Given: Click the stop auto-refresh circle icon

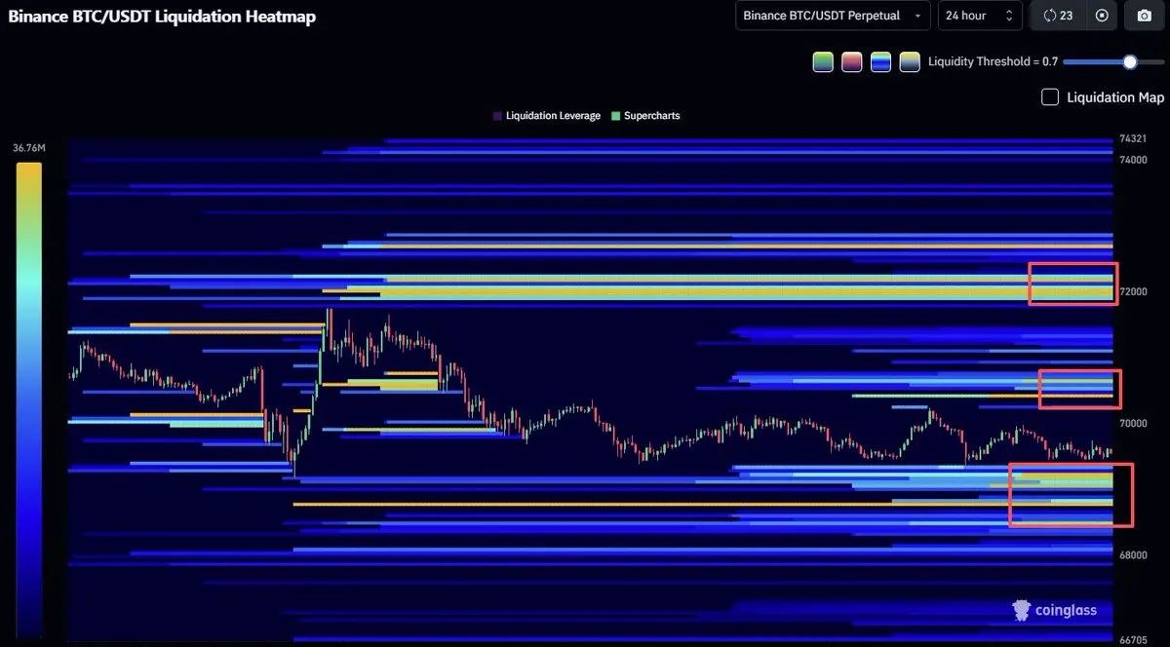Looking at the screenshot, I should click(1102, 16).
